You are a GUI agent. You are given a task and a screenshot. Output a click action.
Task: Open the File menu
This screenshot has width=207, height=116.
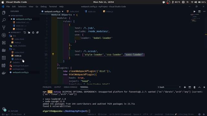[x=8, y=6]
